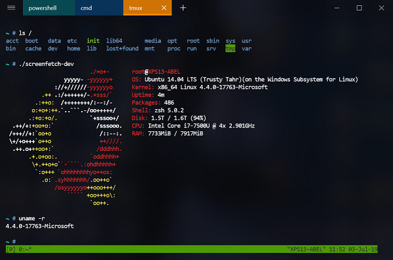The image size is (393, 260).
Task: Click the var directory name
Action: [246, 48]
